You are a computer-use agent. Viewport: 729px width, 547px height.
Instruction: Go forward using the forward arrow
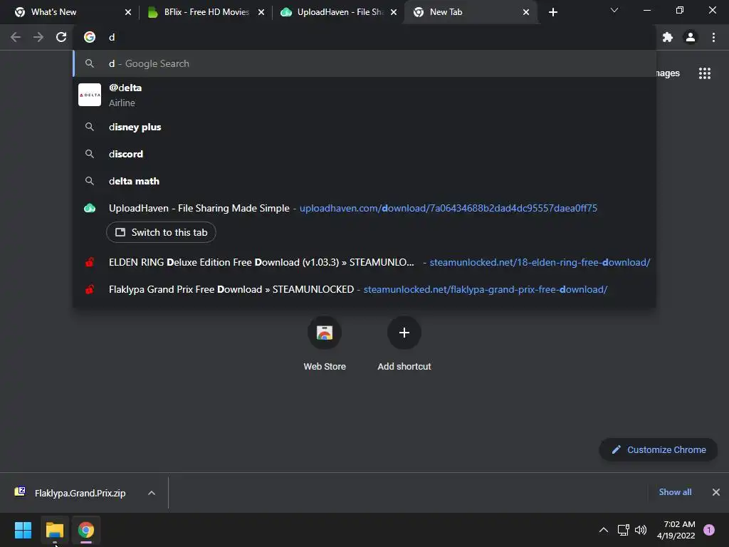click(x=38, y=37)
